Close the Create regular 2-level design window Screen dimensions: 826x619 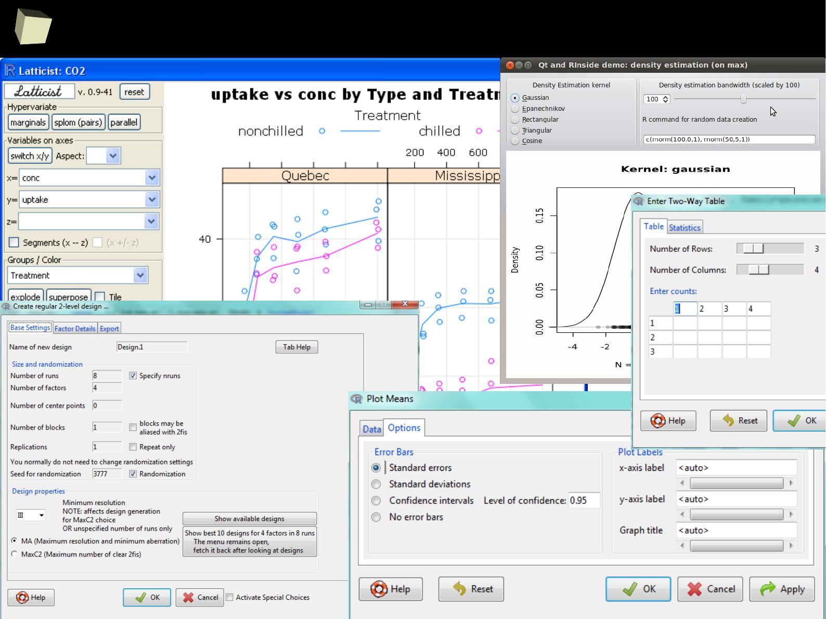(x=405, y=304)
